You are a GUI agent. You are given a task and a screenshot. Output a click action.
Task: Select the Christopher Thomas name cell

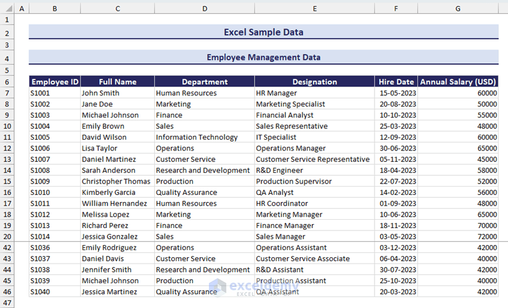click(116, 182)
